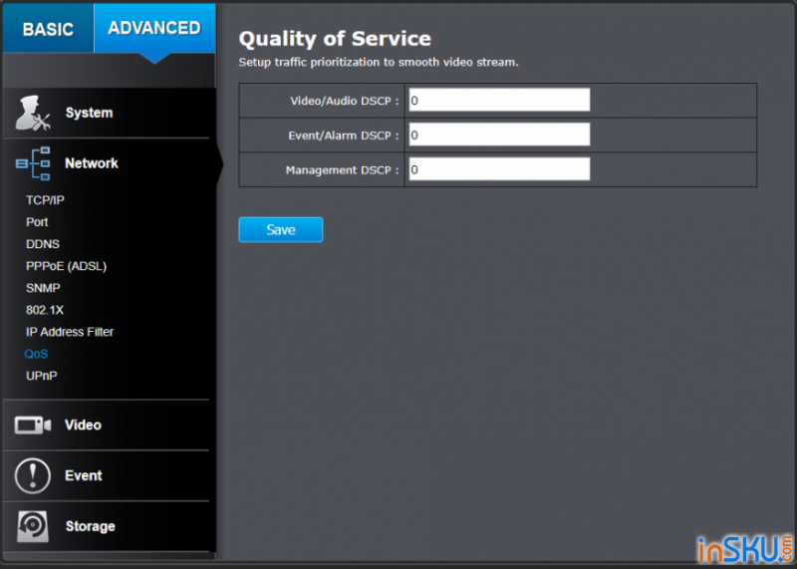Screen dimensions: 797x569
Task: Expand the Video menu section
Action: coord(107,426)
